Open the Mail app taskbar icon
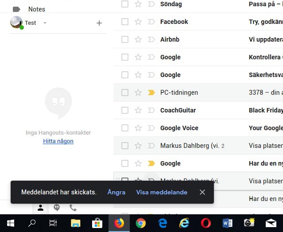The height and width of the screenshot is (232, 283). coord(271,223)
